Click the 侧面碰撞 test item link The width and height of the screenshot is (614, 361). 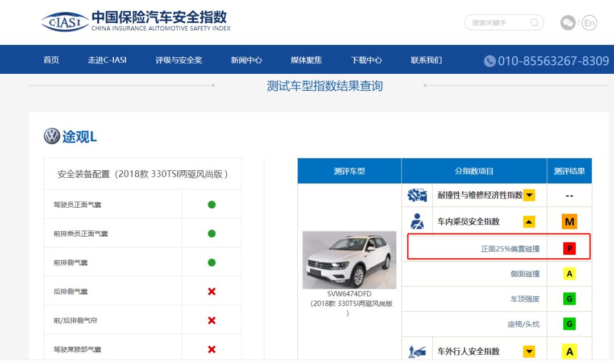coord(524,274)
